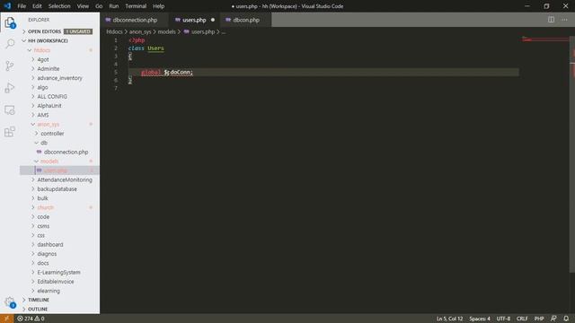Screen dimensions: 575x323
Task: Open the Help menu
Action: coord(158,6)
